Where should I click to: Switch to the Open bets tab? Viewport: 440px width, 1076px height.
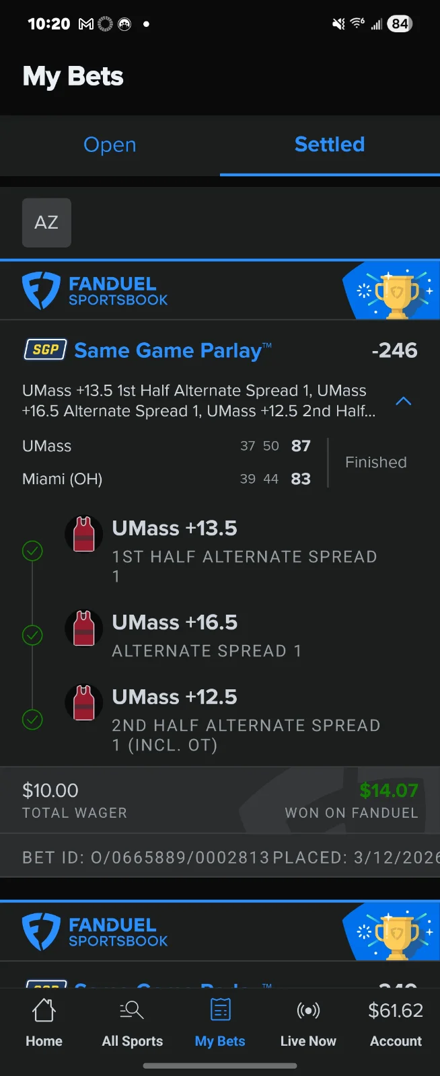point(110,145)
